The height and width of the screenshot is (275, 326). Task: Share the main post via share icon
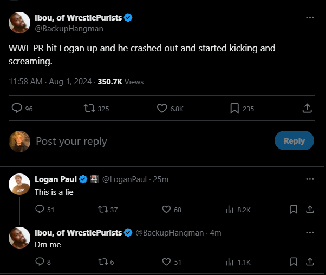[x=307, y=109]
